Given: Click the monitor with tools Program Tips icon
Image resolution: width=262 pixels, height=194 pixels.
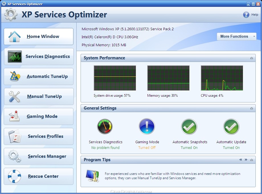Looking at the screenshot, I should click(93, 176).
